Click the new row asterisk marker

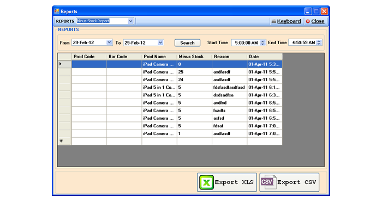[61, 141]
